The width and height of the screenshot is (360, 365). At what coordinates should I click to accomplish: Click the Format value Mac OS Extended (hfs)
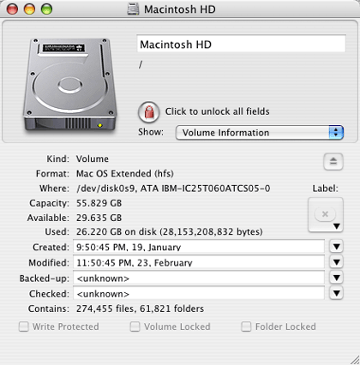click(x=125, y=174)
